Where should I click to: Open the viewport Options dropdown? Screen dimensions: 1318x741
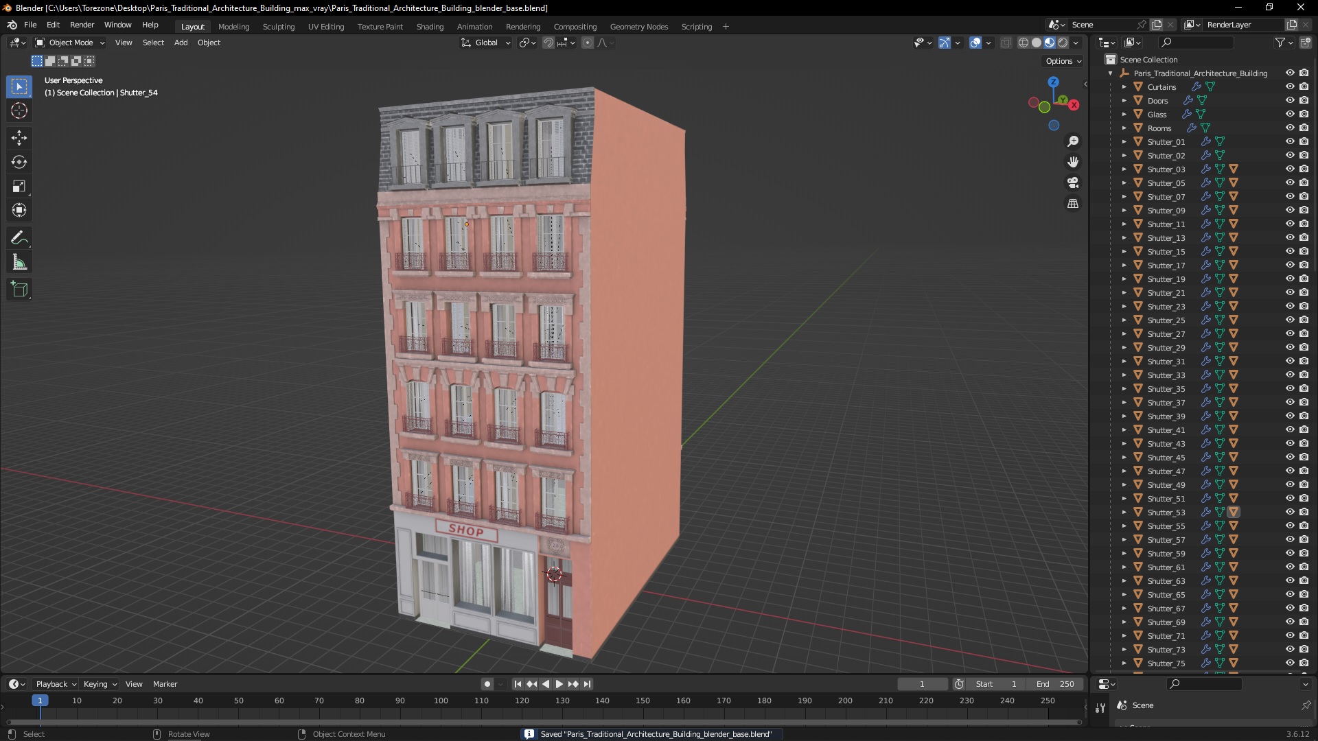click(1063, 61)
